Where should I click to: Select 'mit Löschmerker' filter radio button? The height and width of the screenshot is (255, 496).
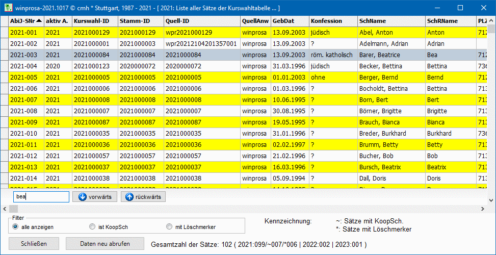click(170, 226)
